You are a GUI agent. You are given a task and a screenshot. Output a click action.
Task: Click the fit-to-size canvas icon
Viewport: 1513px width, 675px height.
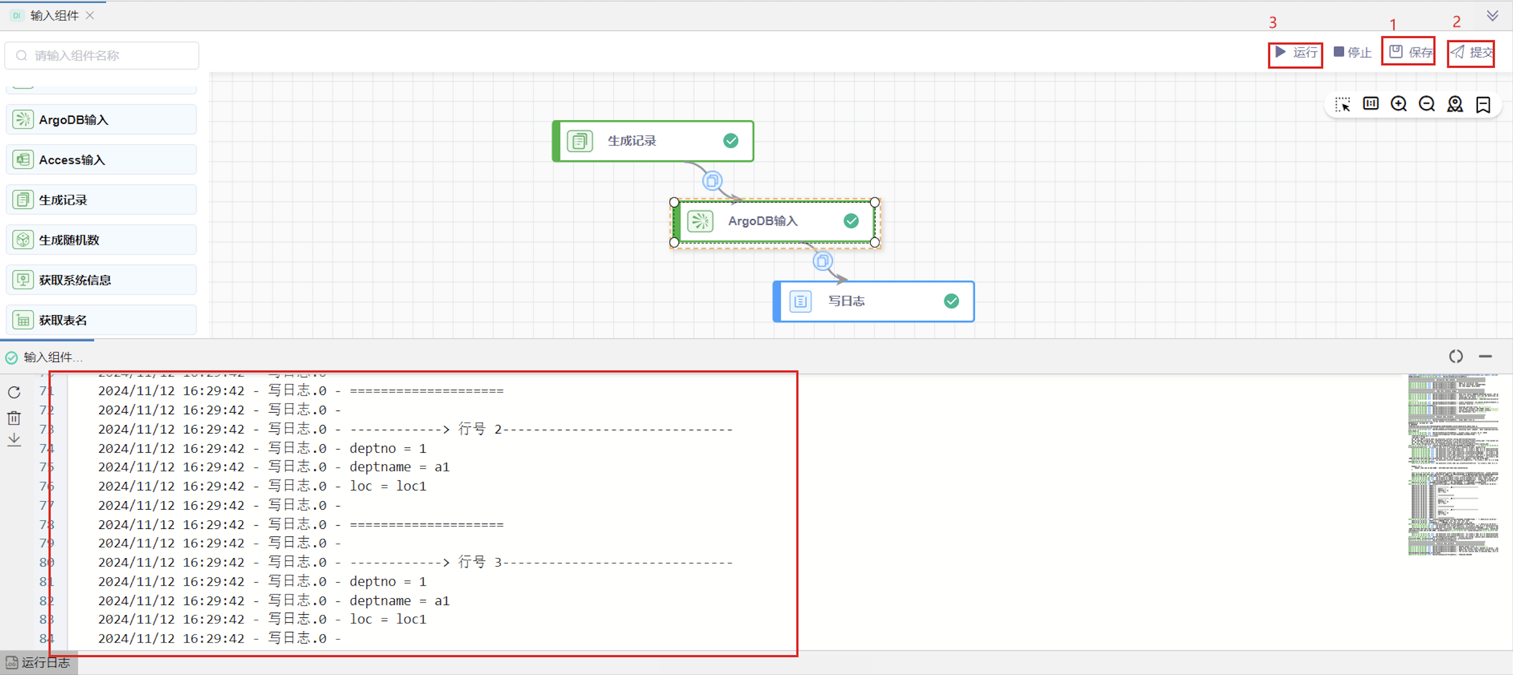click(1370, 105)
